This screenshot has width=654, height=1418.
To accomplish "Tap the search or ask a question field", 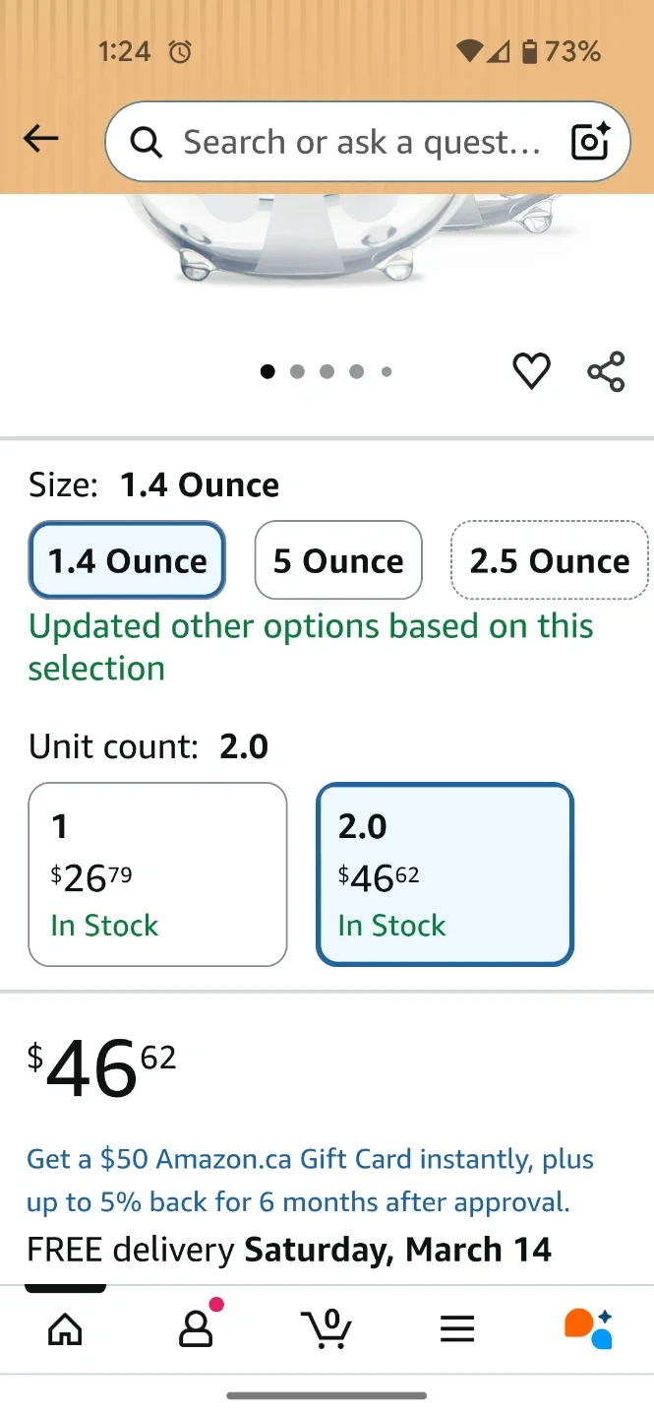I will click(361, 143).
